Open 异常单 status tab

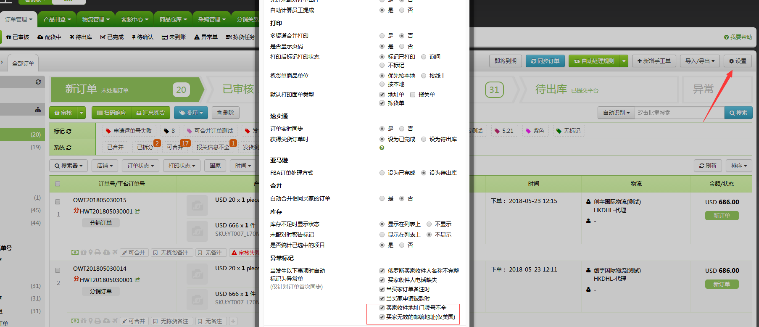tap(206, 37)
